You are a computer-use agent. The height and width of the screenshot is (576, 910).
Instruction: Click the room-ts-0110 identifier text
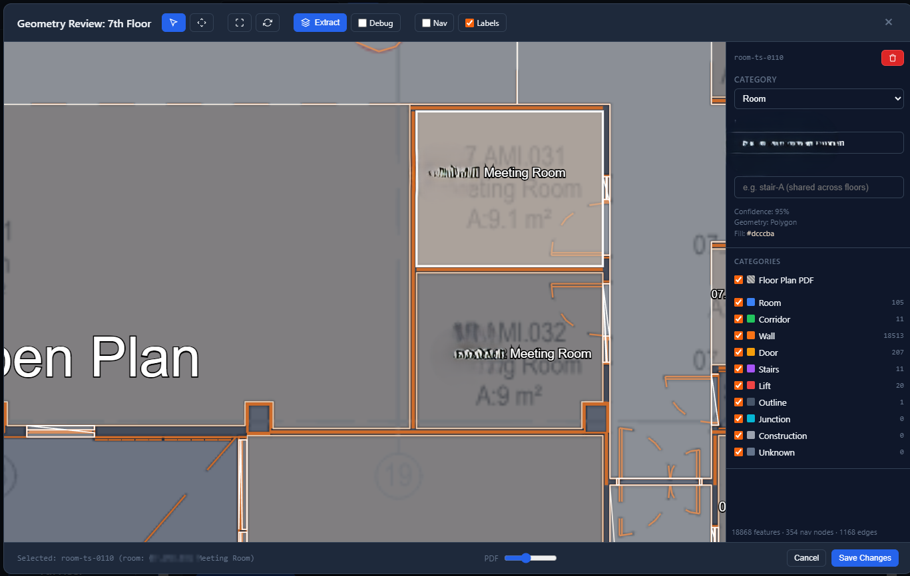[758, 58]
